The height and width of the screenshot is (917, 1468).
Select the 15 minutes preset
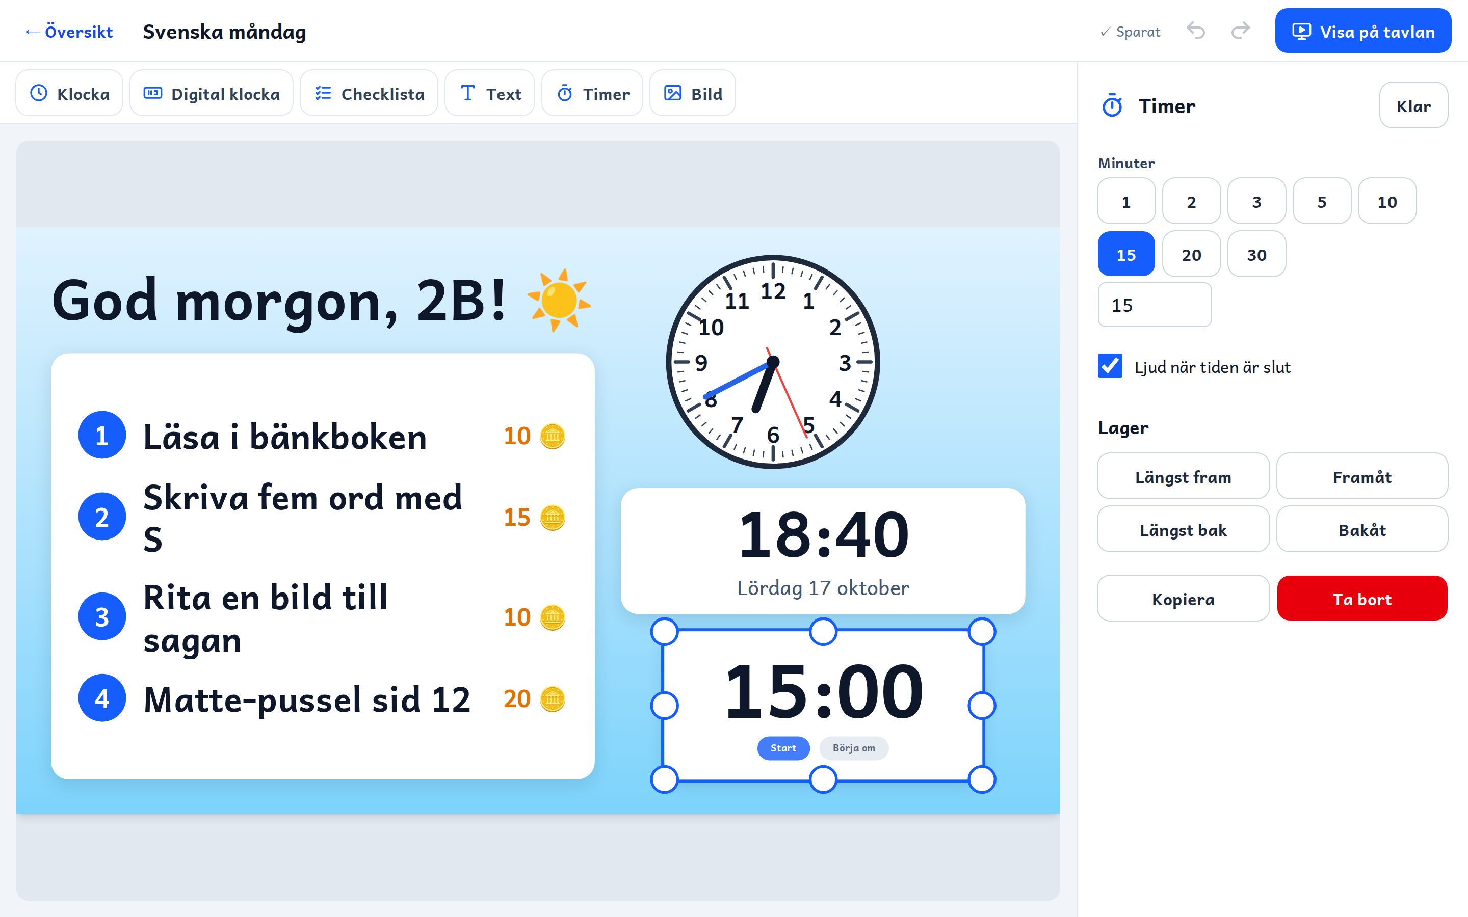point(1126,254)
